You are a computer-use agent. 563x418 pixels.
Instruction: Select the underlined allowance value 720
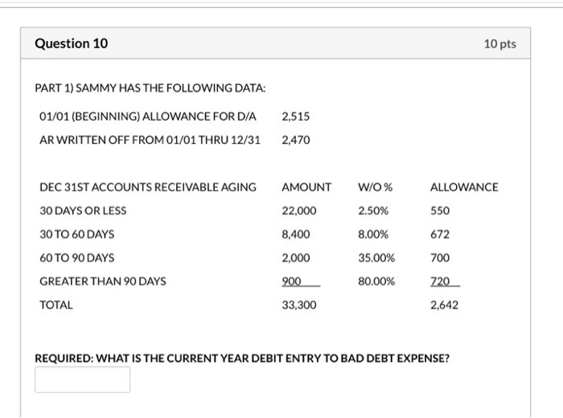(440, 281)
